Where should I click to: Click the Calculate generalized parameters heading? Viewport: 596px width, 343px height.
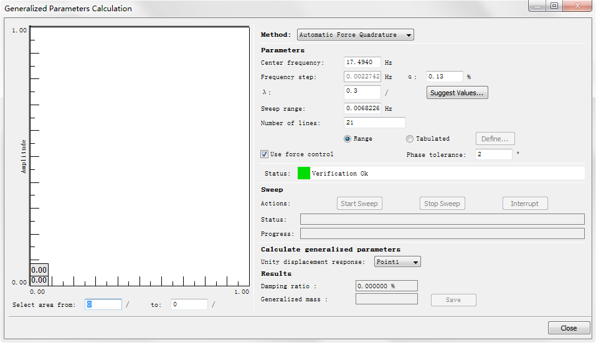[x=331, y=249]
